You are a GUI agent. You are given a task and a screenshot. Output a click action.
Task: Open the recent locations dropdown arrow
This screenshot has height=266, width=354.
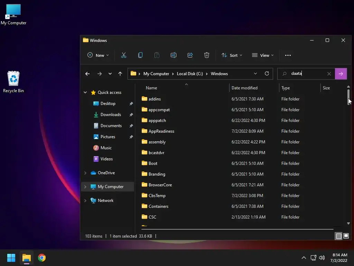[x=110, y=74]
